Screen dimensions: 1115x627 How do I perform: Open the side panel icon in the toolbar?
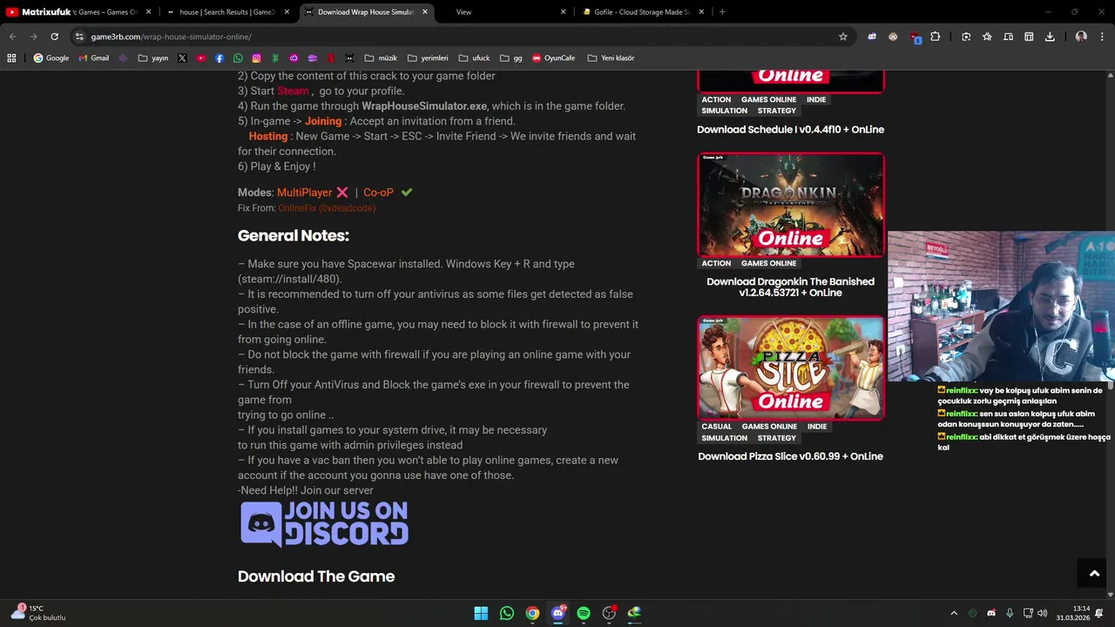pos(1029,37)
